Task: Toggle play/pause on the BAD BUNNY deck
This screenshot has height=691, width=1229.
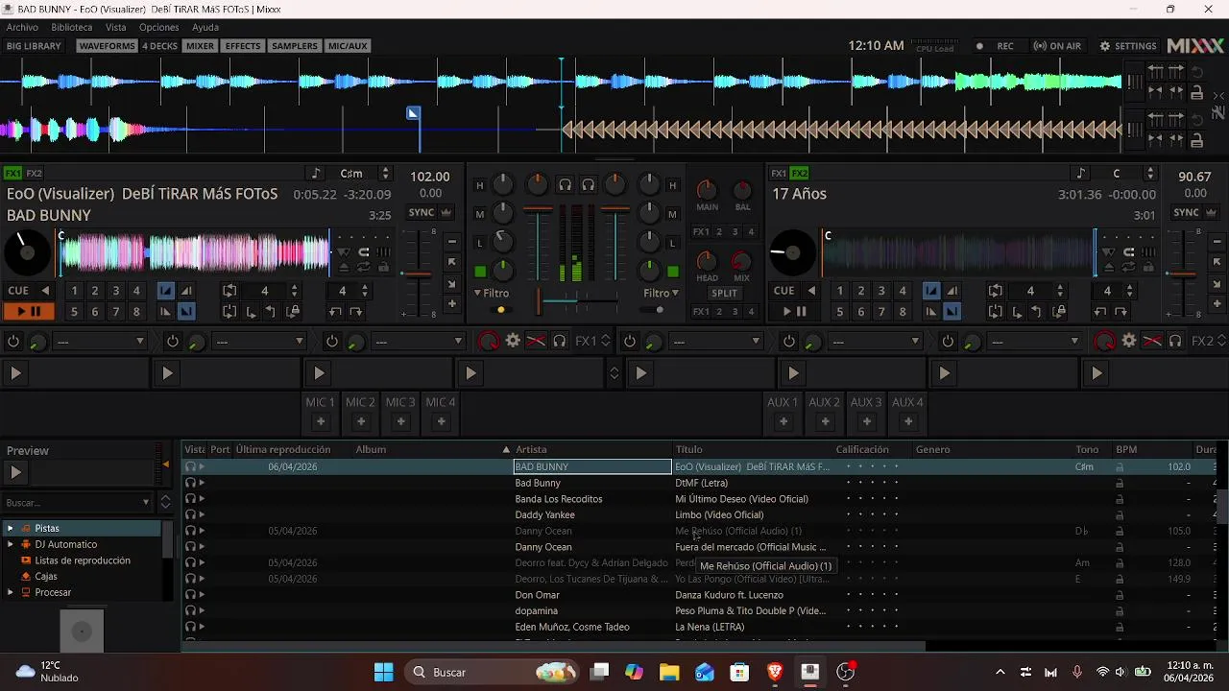Action: pos(28,311)
